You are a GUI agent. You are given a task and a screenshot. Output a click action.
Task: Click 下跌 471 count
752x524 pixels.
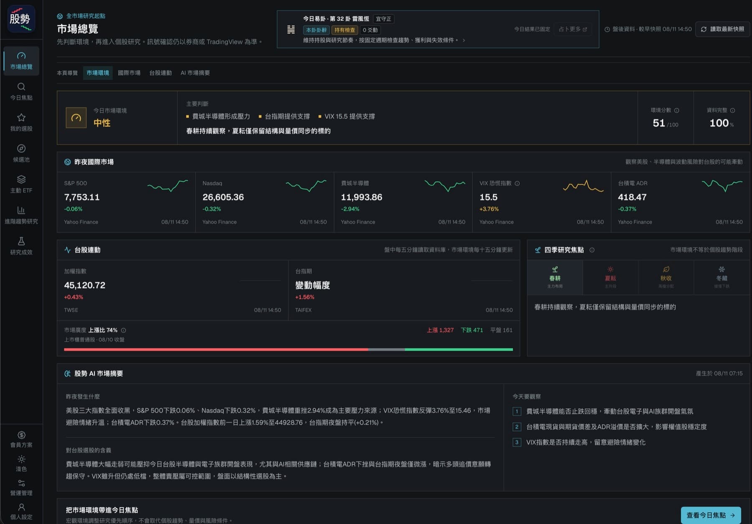point(472,330)
